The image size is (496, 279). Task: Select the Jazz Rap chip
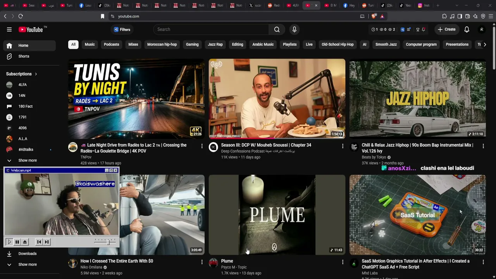click(x=215, y=45)
